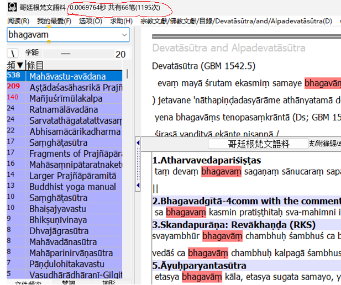Open the 求助(H) menu
Screen dimensions: 341x285
[x=122, y=21]
